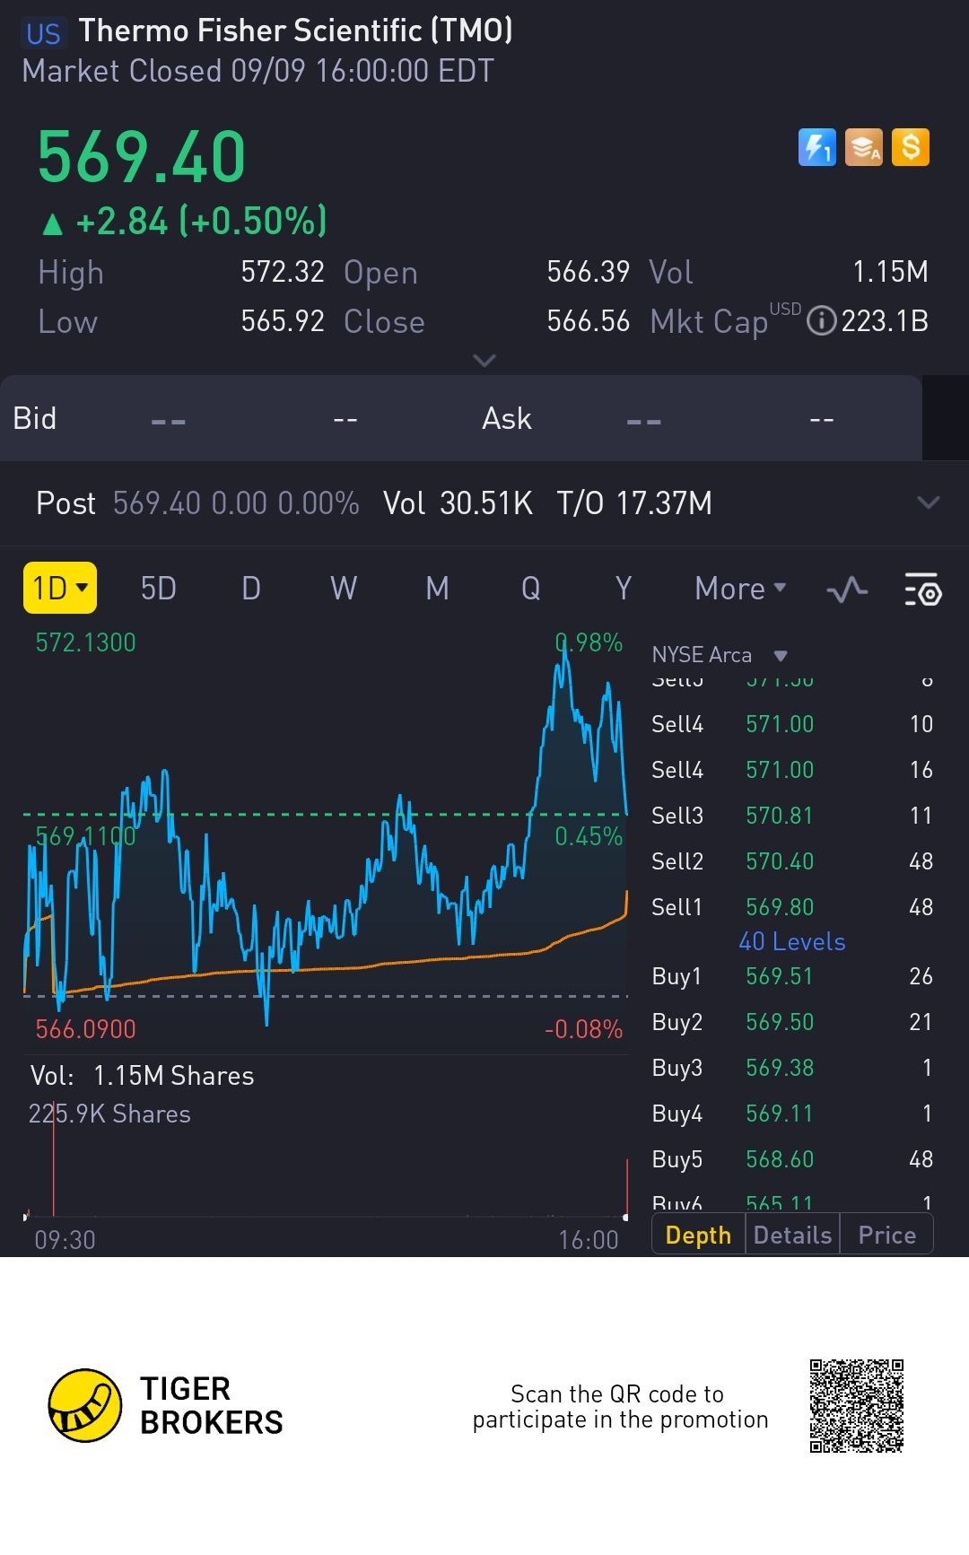Open chart settings list-gear icon
The image size is (969, 1555).
tap(922, 590)
